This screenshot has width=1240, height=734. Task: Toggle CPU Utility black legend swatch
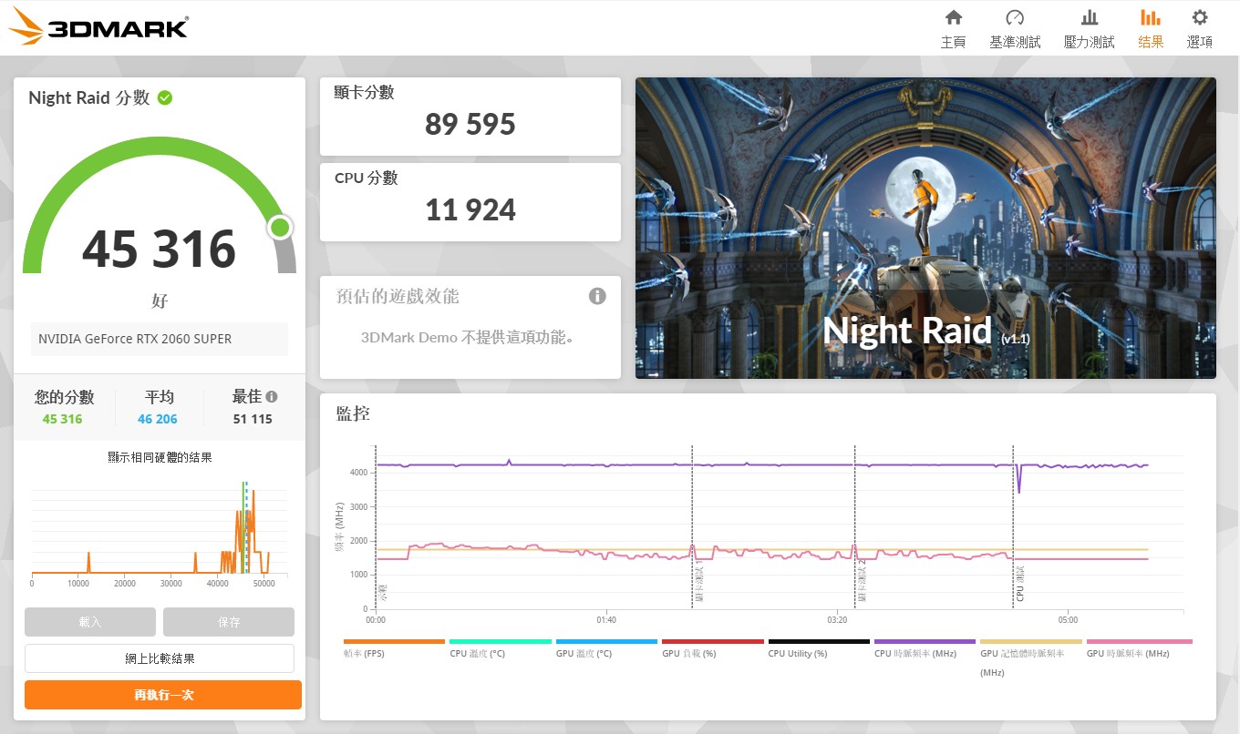tap(819, 642)
